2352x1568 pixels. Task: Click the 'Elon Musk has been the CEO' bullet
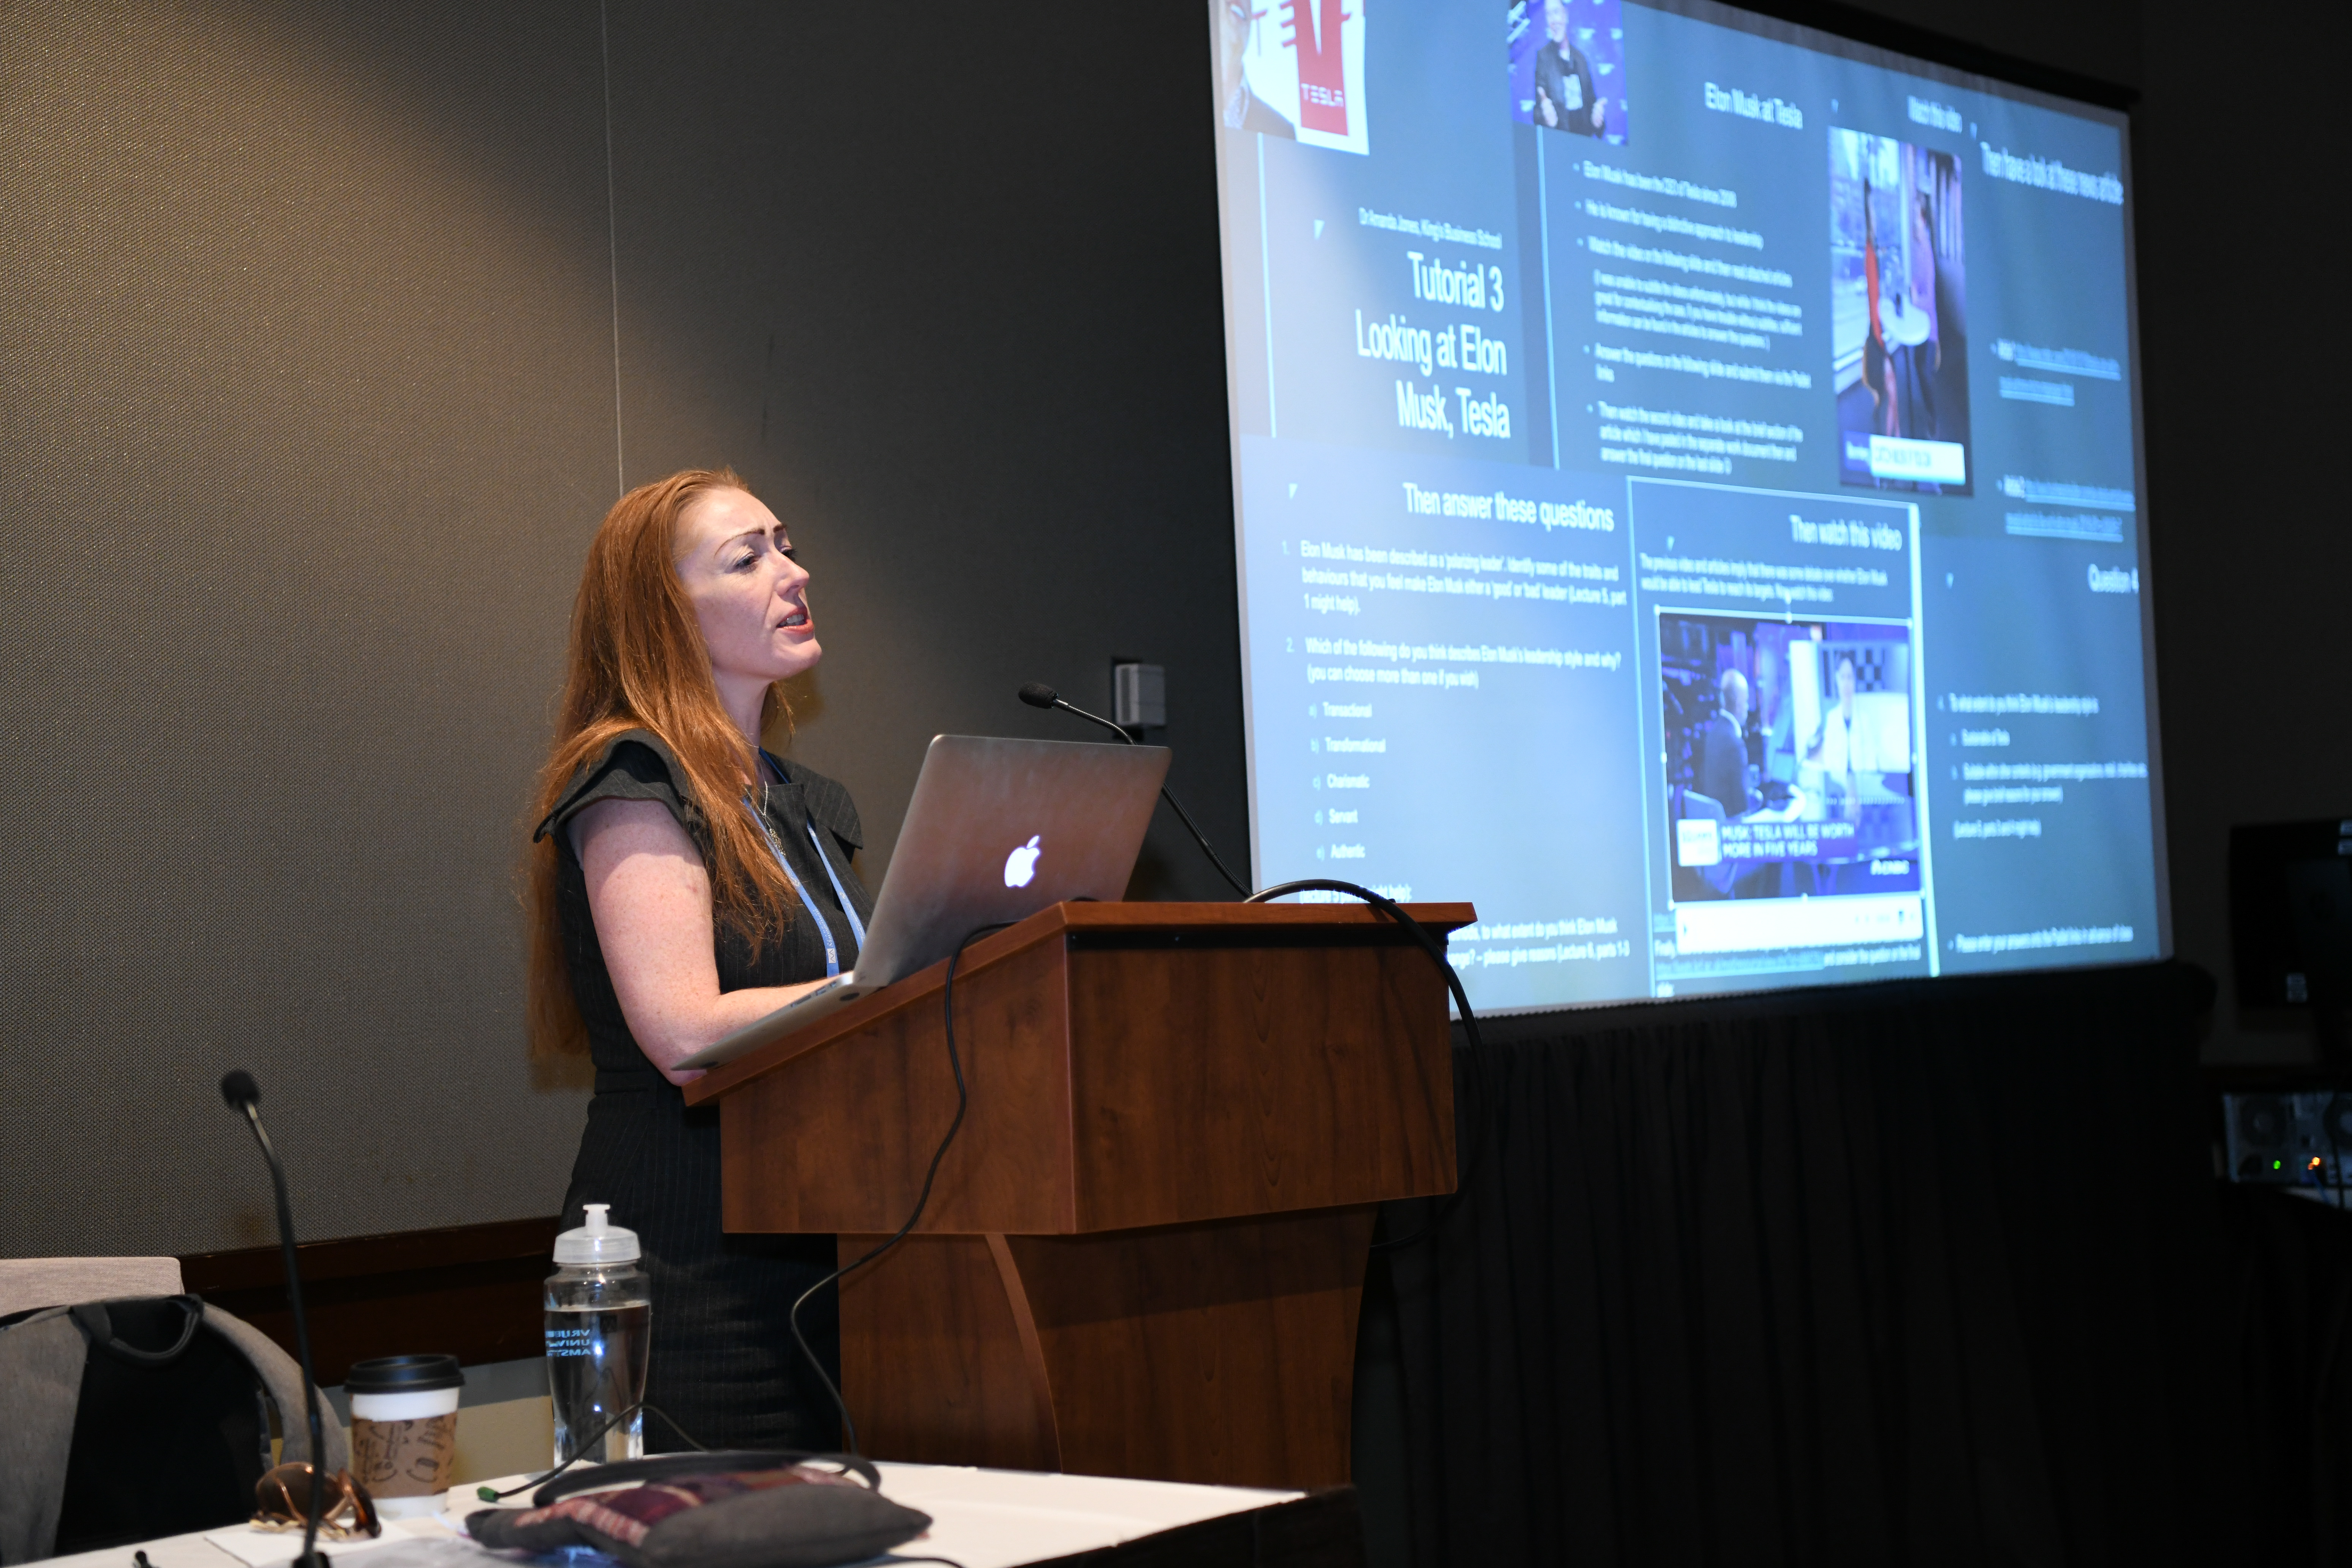pyautogui.click(x=1660, y=184)
